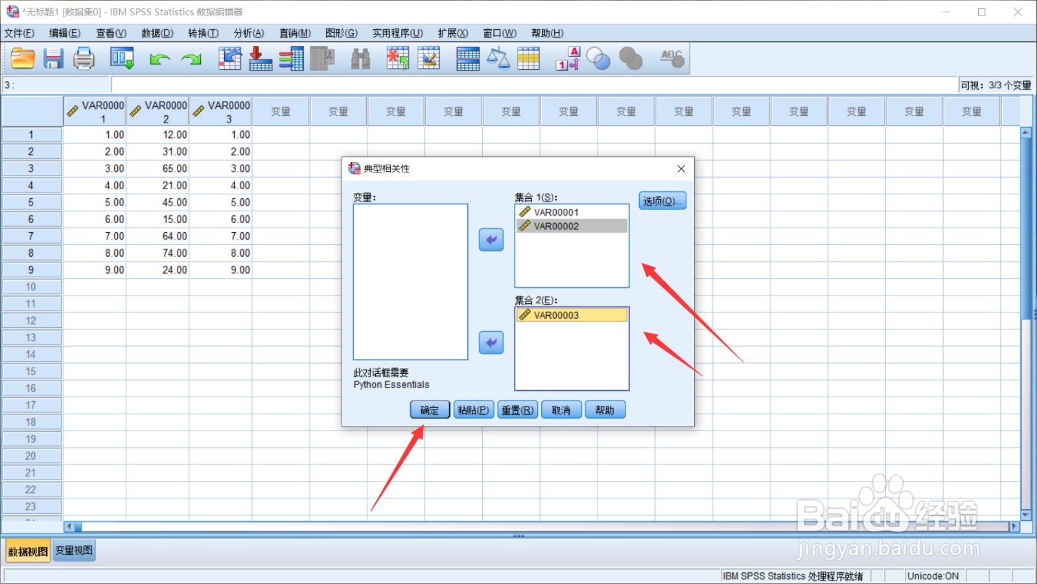Select VAR00001 in the Set 1 list
Viewport: 1037px width, 584px height.
(x=572, y=212)
